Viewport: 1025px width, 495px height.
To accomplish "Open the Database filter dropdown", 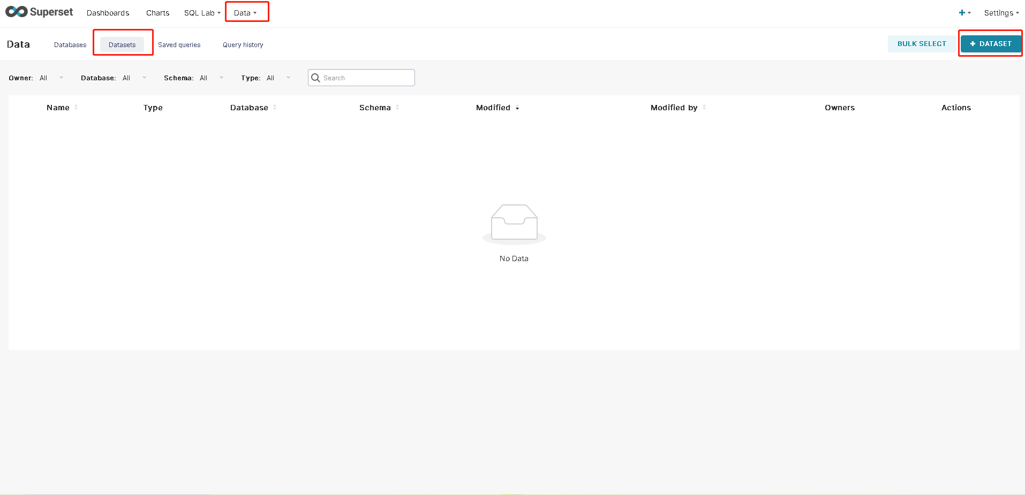I will (x=134, y=78).
